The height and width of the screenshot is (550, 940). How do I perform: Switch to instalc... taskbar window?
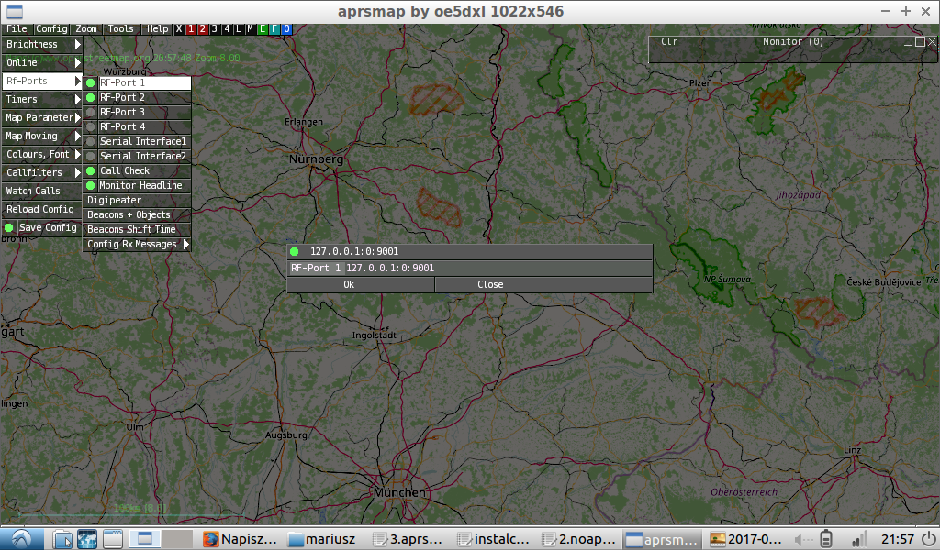[493, 539]
